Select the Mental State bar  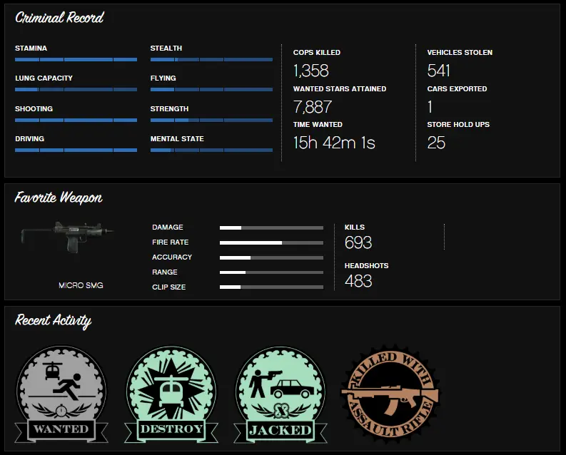211,150
